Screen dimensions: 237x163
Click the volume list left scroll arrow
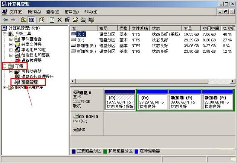73,81
